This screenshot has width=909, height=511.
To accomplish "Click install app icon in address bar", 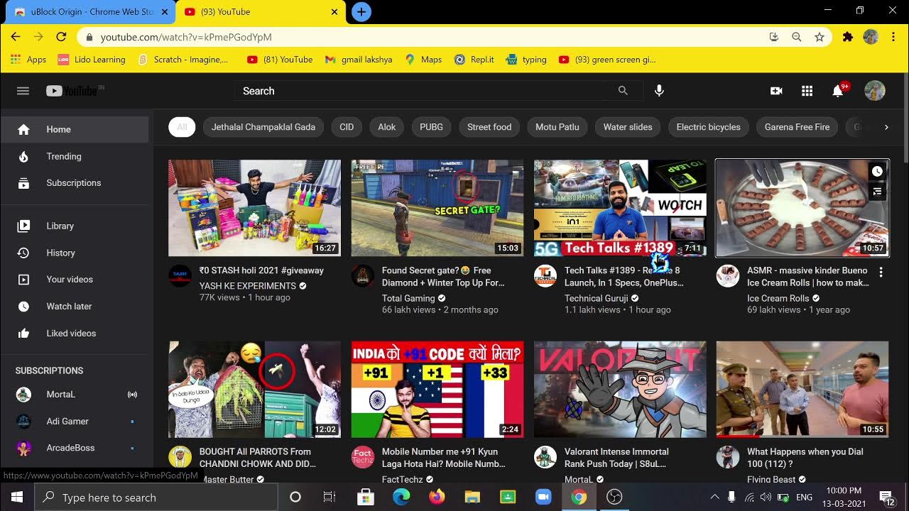I will click(774, 37).
